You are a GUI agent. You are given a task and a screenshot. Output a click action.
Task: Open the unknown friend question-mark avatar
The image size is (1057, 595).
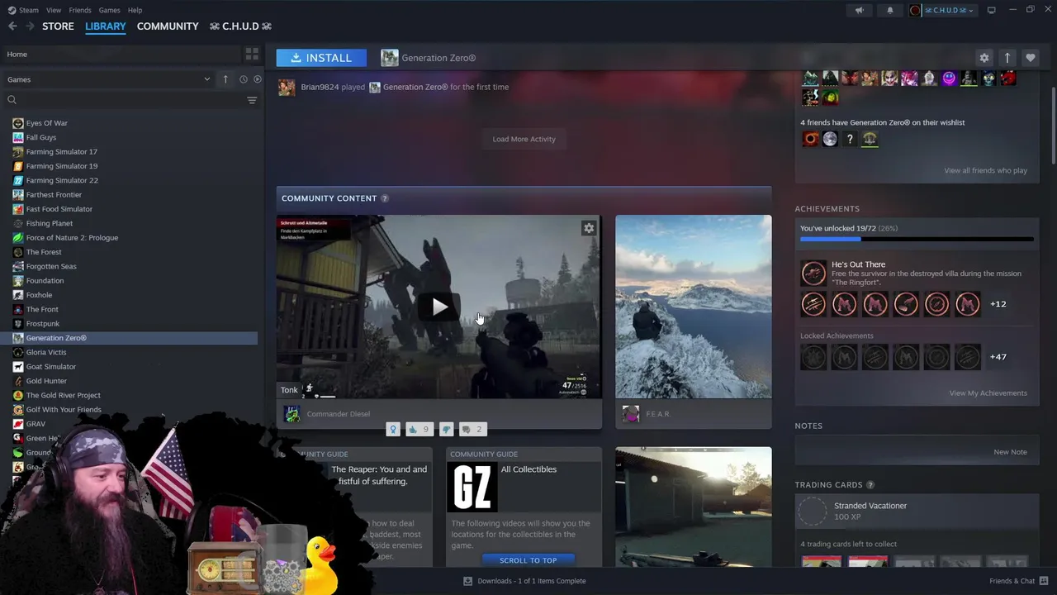850,139
